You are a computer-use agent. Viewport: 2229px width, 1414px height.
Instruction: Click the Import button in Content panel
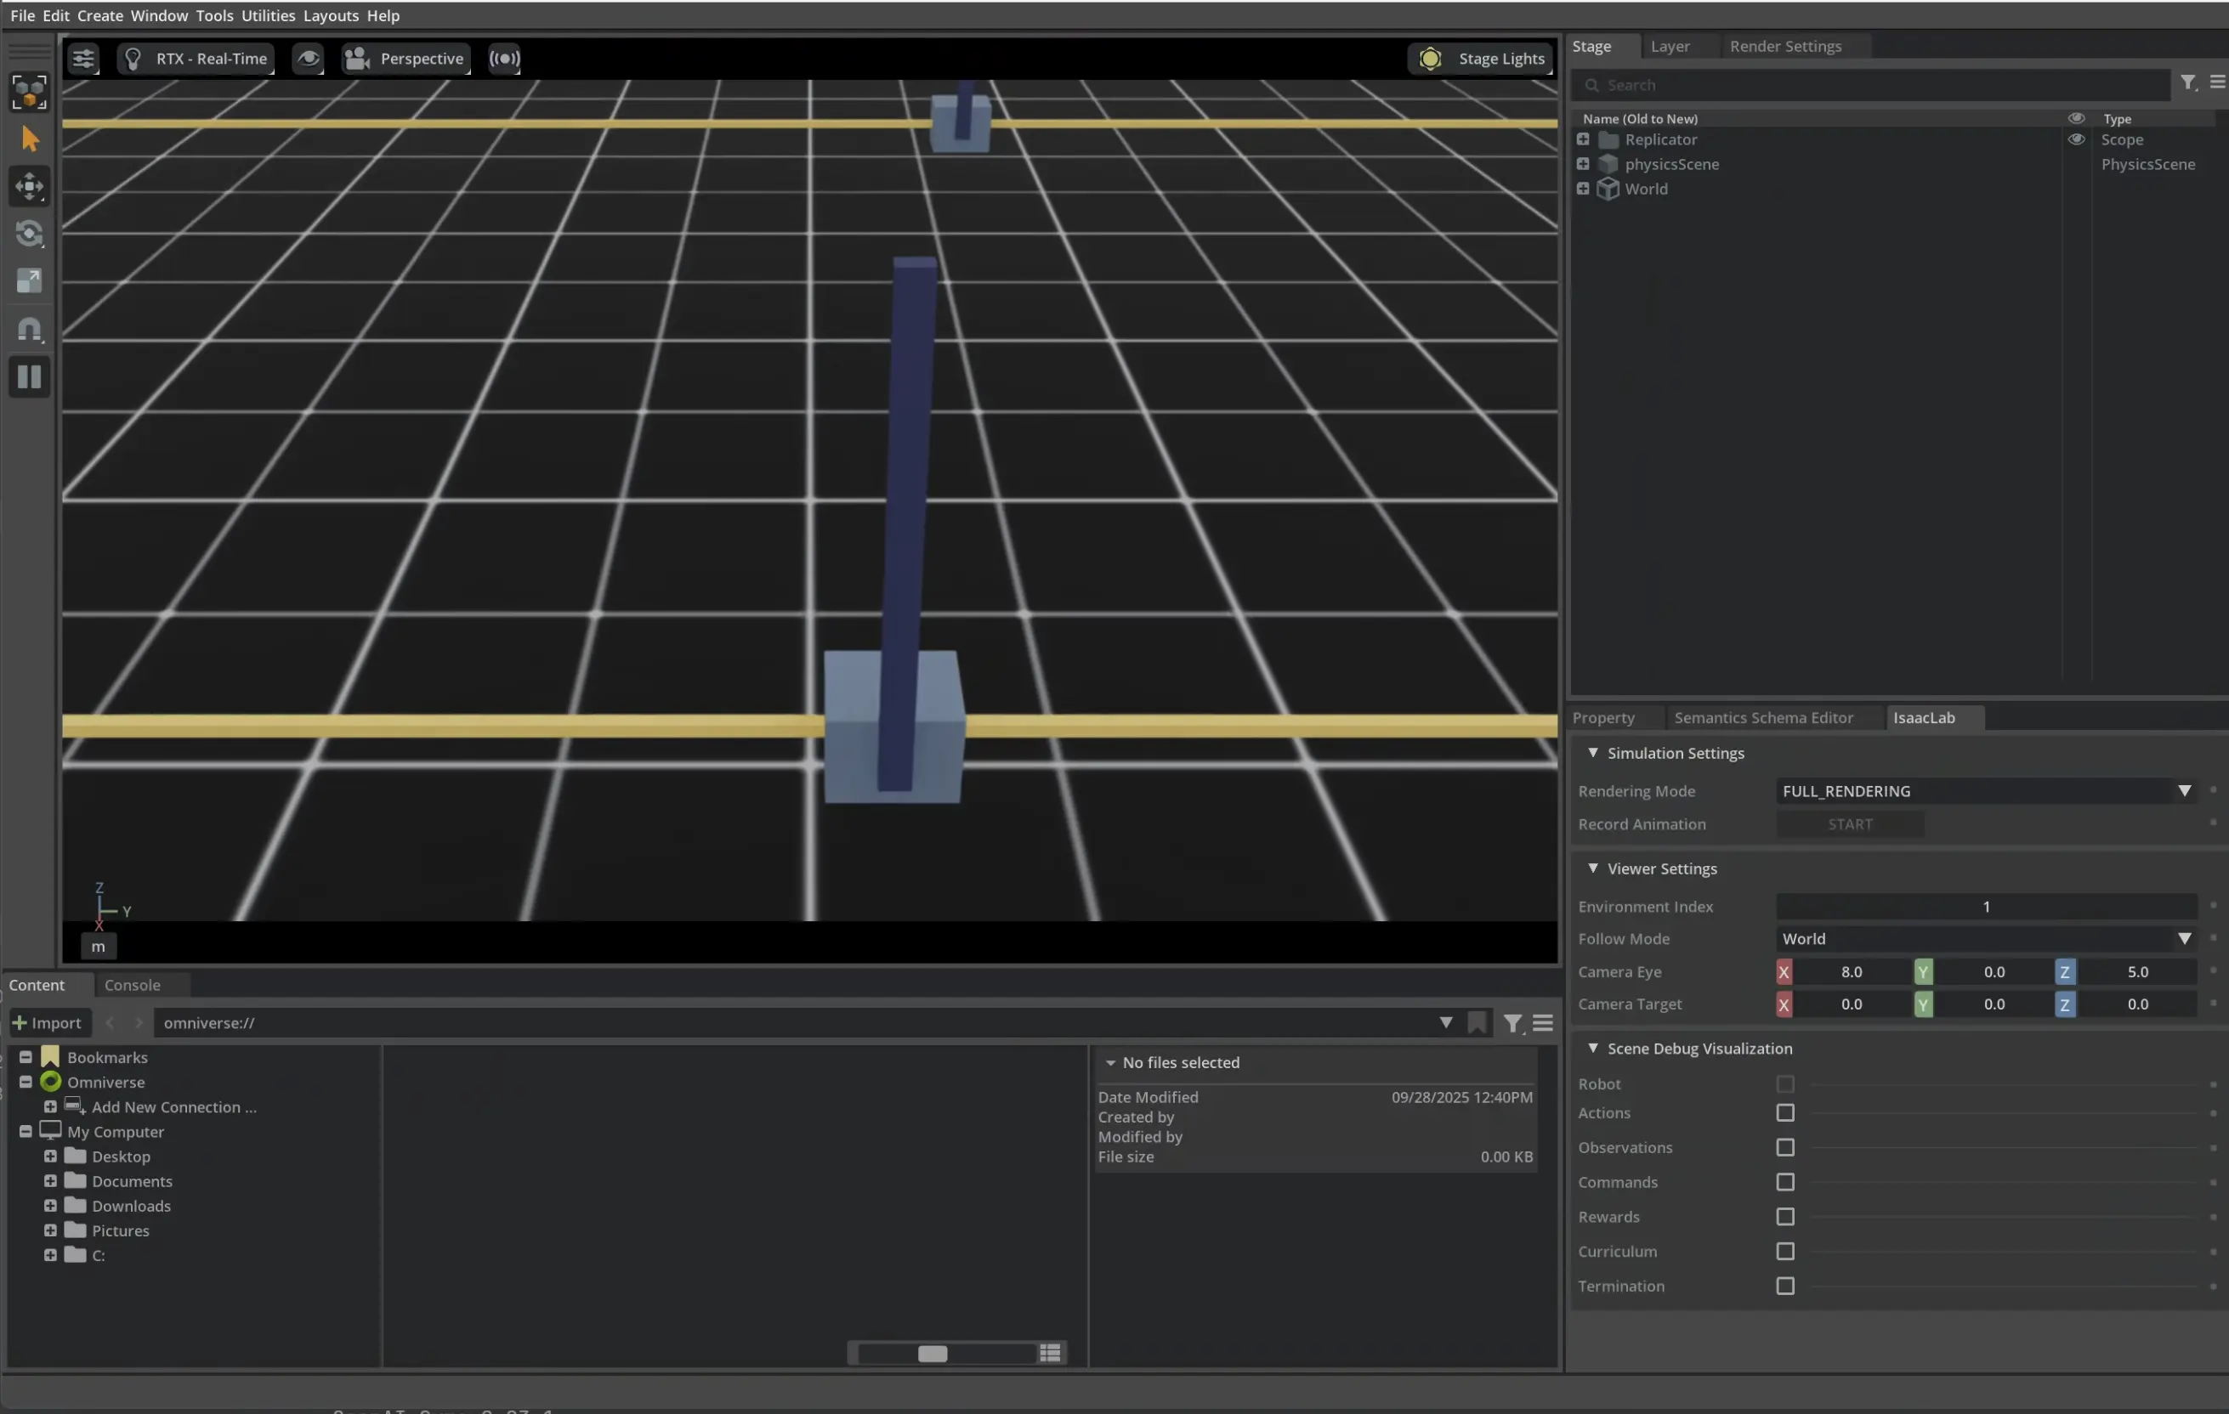tap(49, 1022)
